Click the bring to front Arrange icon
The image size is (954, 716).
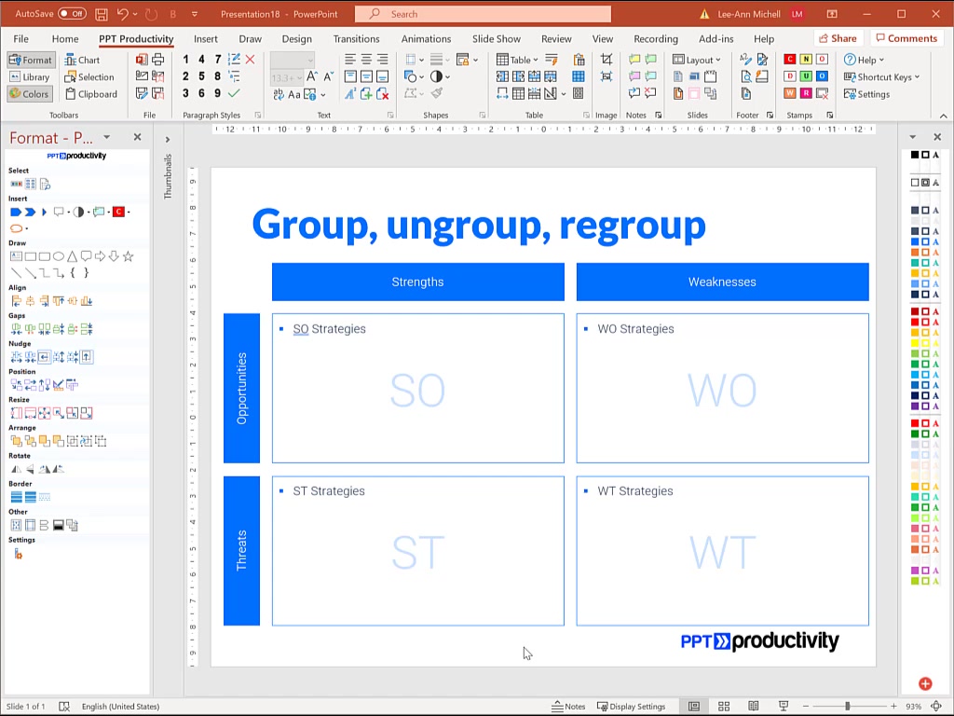tap(17, 441)
